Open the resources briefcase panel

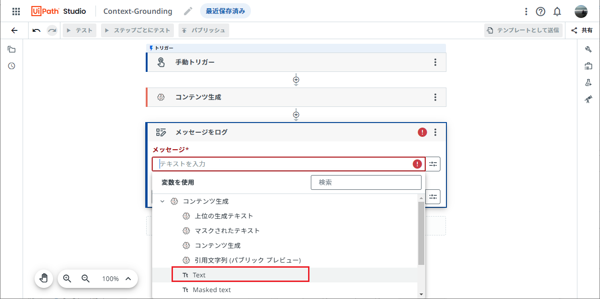point(588,65)
